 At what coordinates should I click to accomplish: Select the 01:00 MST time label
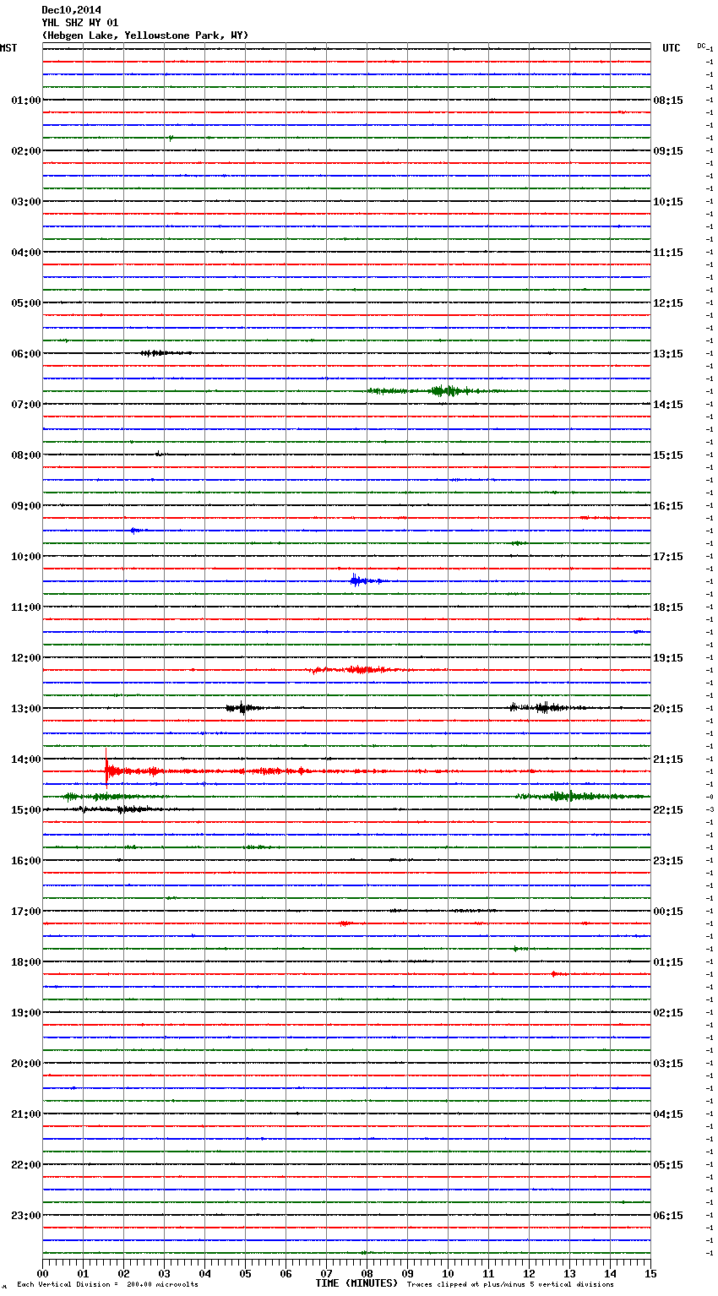pos(26,101)
